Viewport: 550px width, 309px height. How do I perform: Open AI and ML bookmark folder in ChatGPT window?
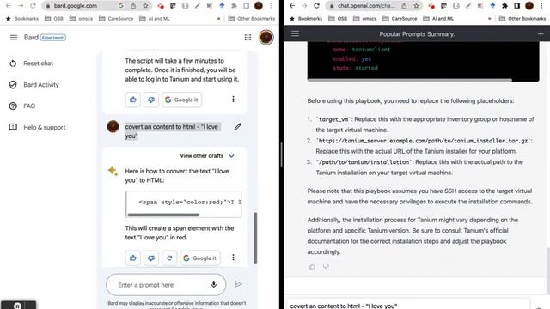pyautogui.click(x=438, y=19)
